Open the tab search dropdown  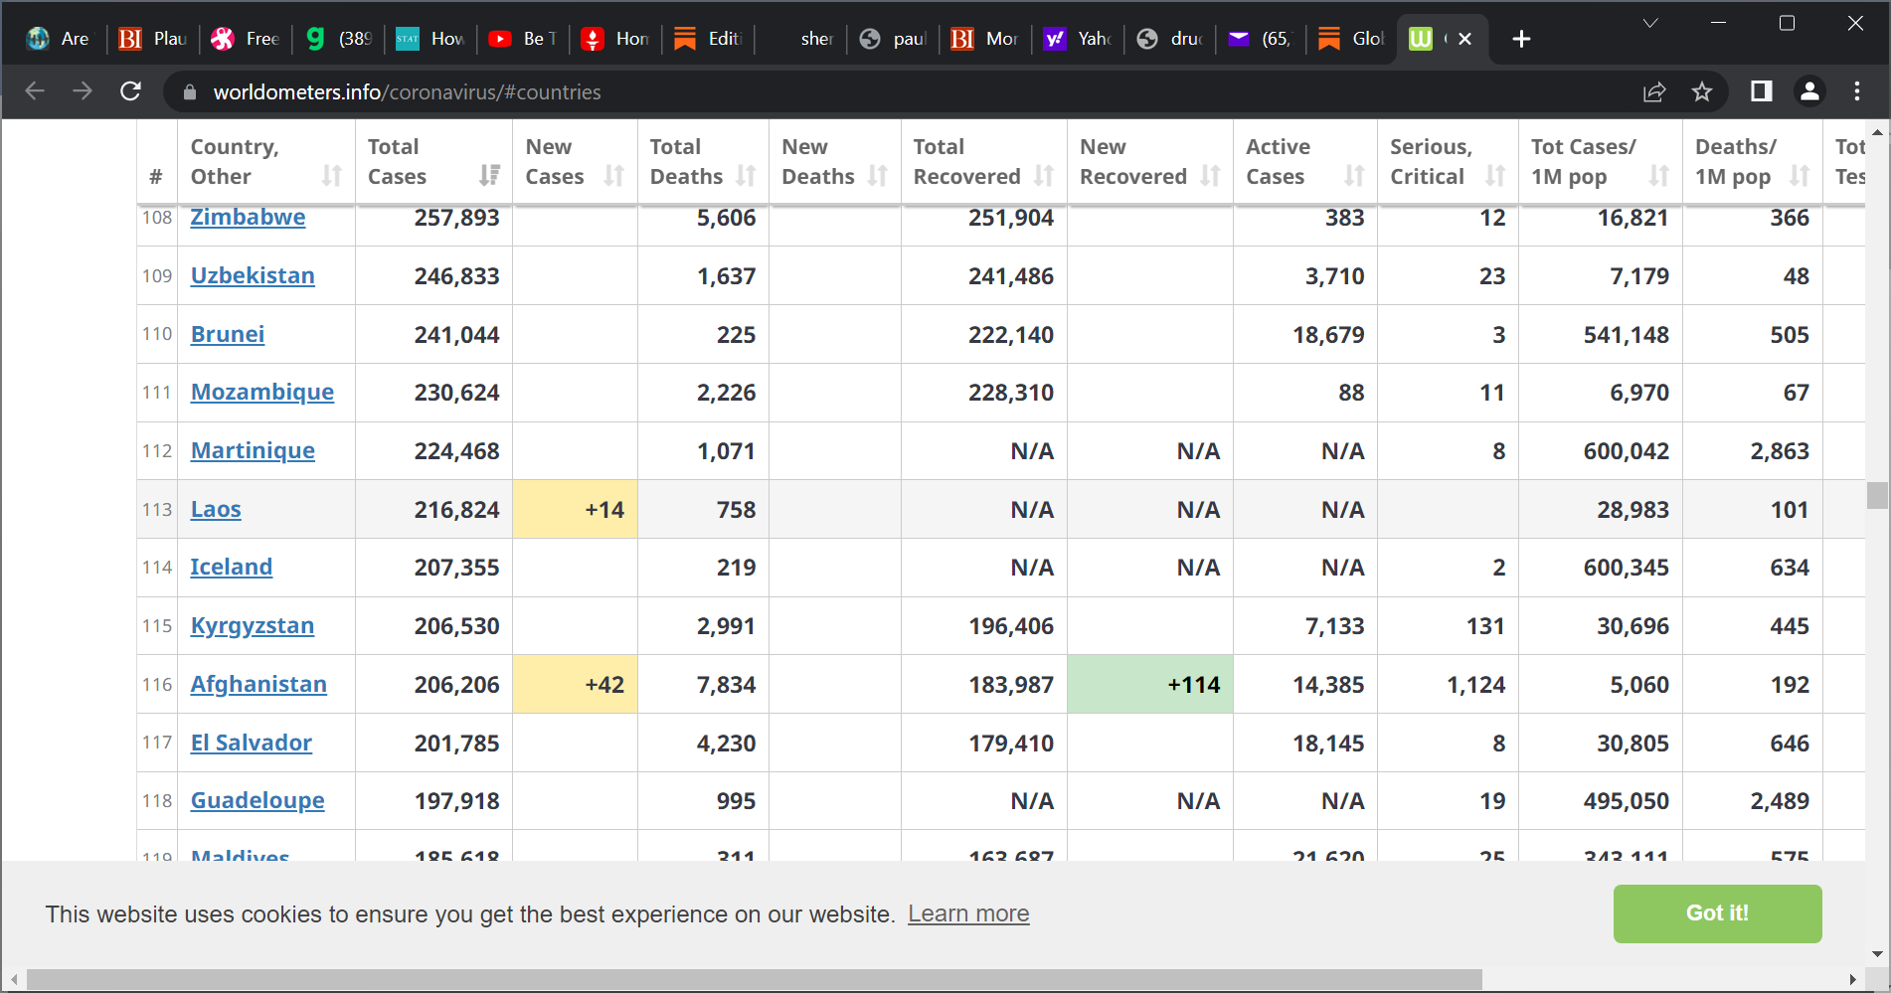coord(1650,23)
